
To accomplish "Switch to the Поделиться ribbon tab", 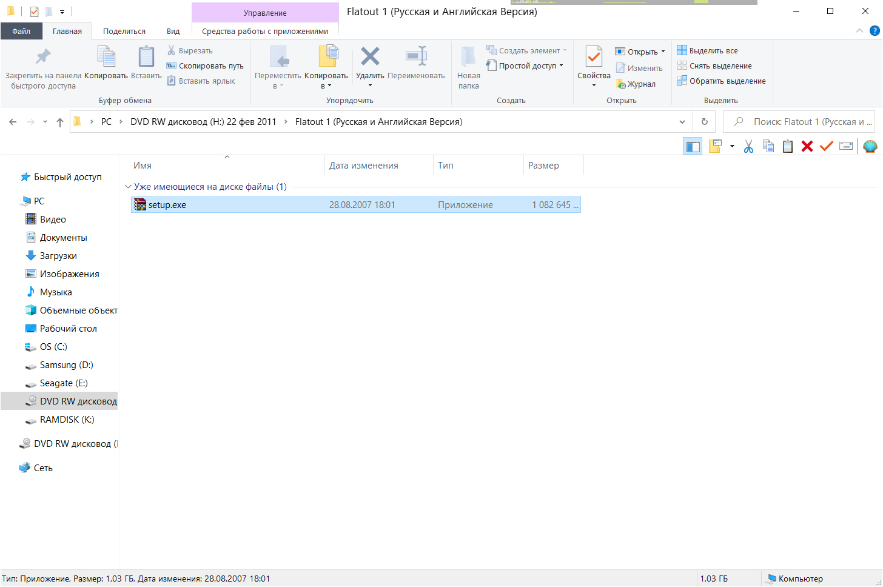I will [x=124, y=31].
